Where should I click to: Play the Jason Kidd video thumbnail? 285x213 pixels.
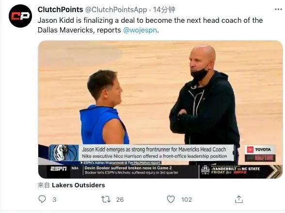160,110
